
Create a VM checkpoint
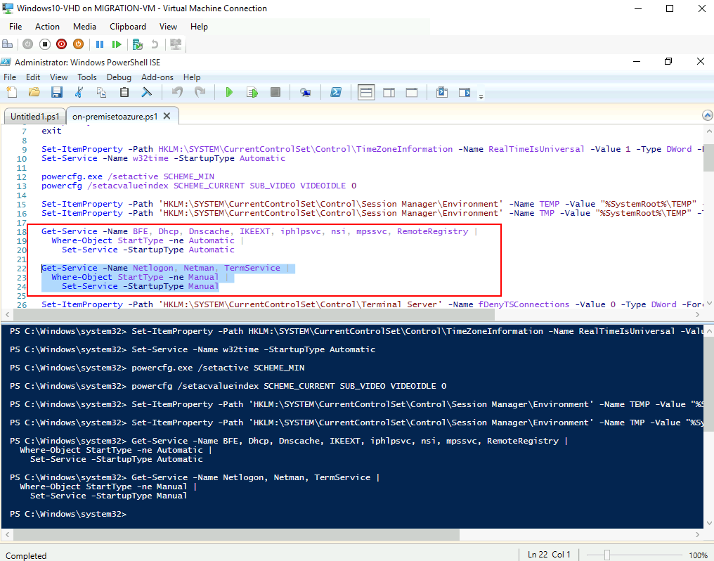(x=138, y=44)
